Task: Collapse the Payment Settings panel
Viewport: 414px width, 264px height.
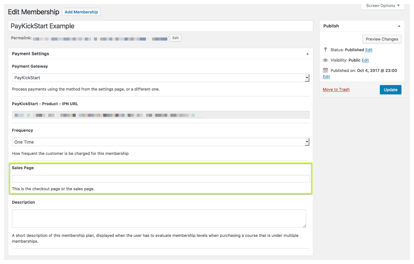Action: coord(307,54)
